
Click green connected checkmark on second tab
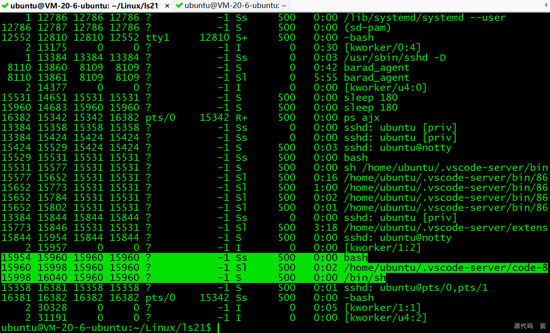coord(179,6)
